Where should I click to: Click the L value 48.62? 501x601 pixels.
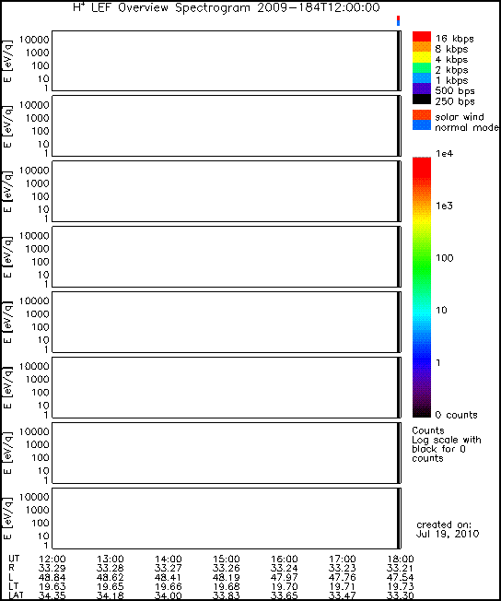pyautogui.click(x=111, y=577)
